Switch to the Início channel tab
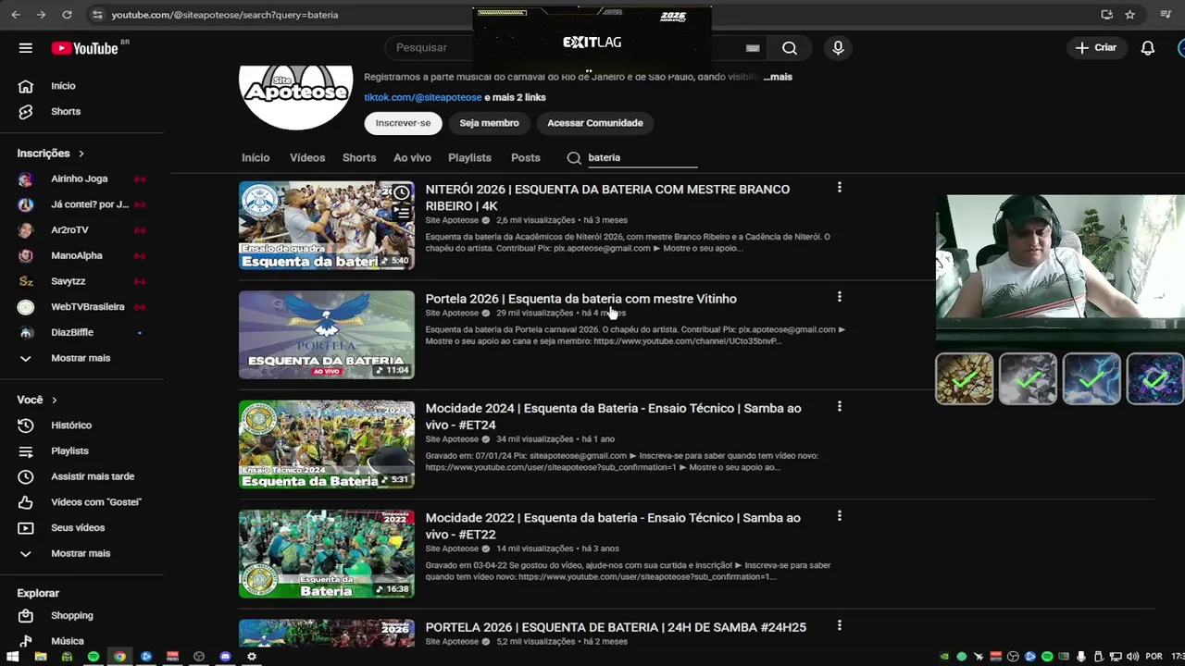Image resolution: width=1185 pixels, height=666 pixels. click(x=256, y=158)
